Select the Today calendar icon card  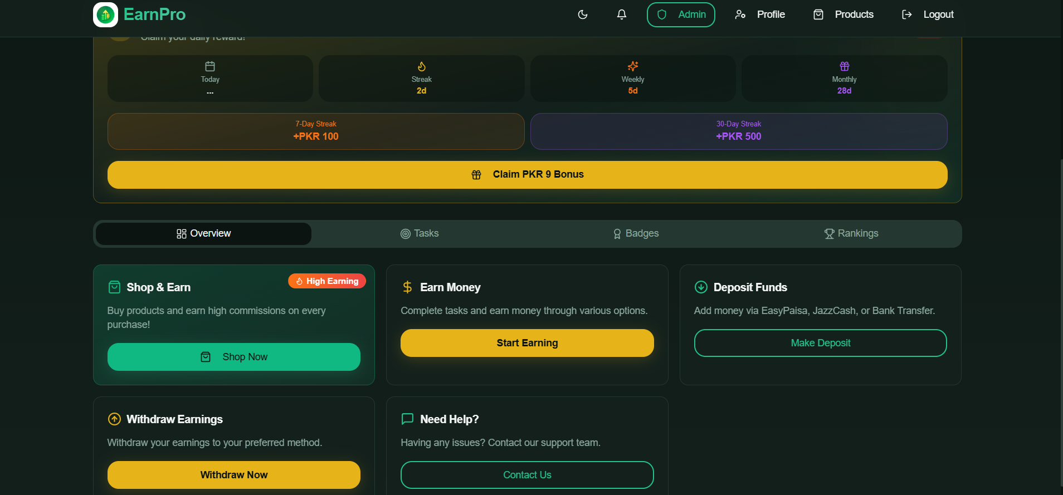tap(210, 78)
